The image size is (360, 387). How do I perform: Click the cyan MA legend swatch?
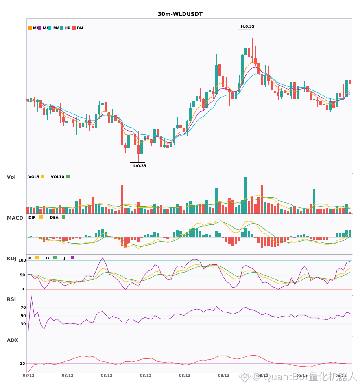(x=50, y=28)
